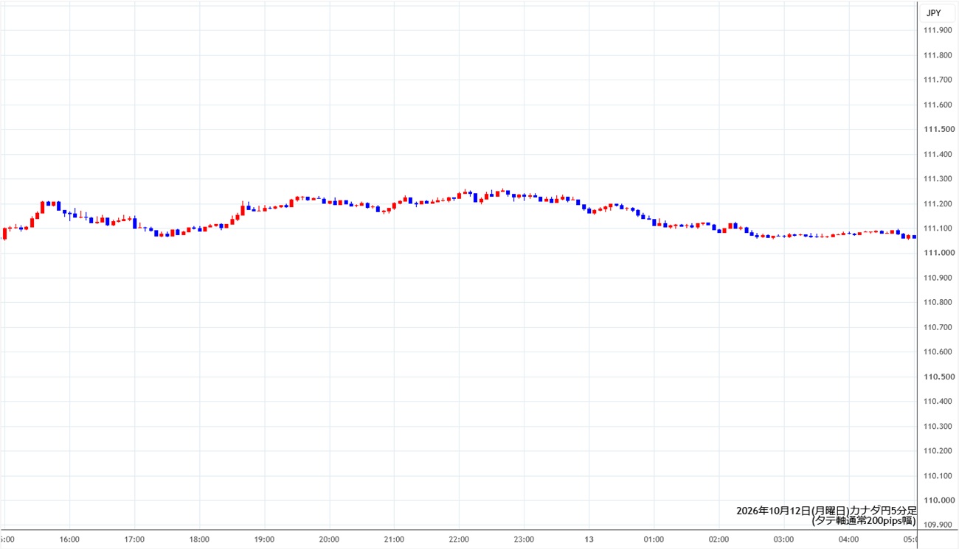The height and width of the screenshot is (549, 959).
Task: Click the タテ軸通常200pips幅 note
Action: (864, 521)
